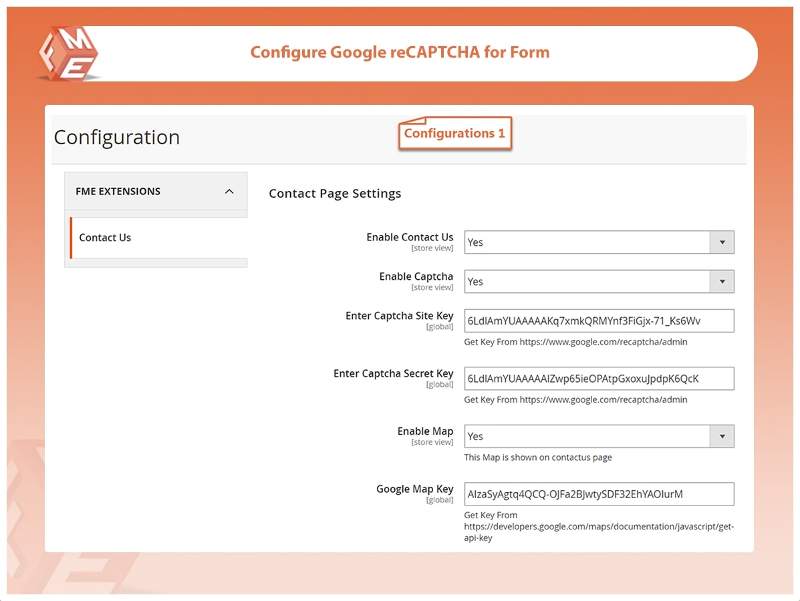Focus the Captcha Site Key field
The height and width of the screenshot is (601, 800).
click(x=599, y=321)
